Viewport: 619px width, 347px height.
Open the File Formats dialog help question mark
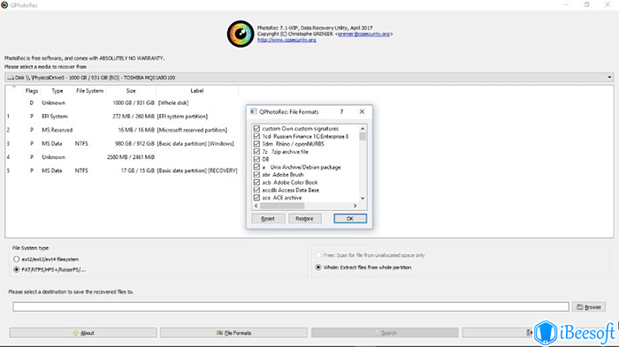(x=341, y=111)
